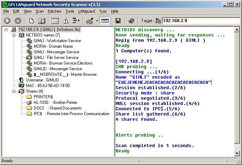Start scan with the play toolbar button
This screenshot has width=242, height=165.
coord(7,21)
